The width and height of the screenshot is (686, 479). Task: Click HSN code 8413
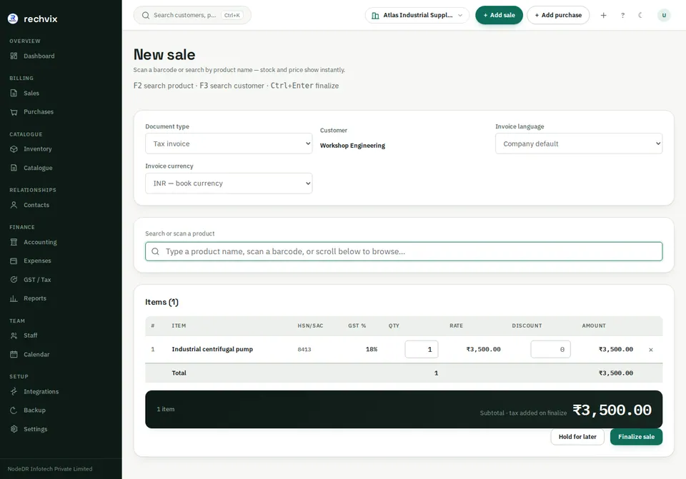304,350
